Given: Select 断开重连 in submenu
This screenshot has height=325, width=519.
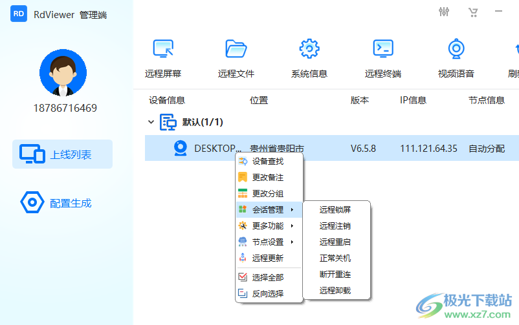Looking at the screenshot, I should [x=337, y=275].
